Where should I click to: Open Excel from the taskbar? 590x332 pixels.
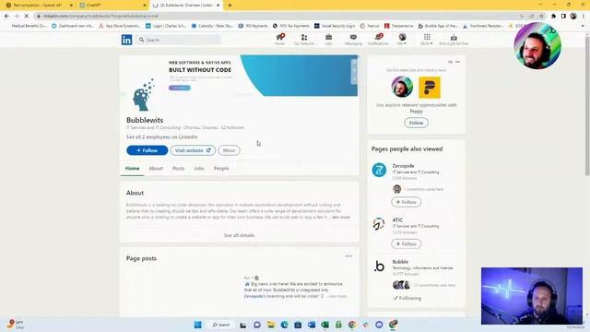tap(325, 325)
